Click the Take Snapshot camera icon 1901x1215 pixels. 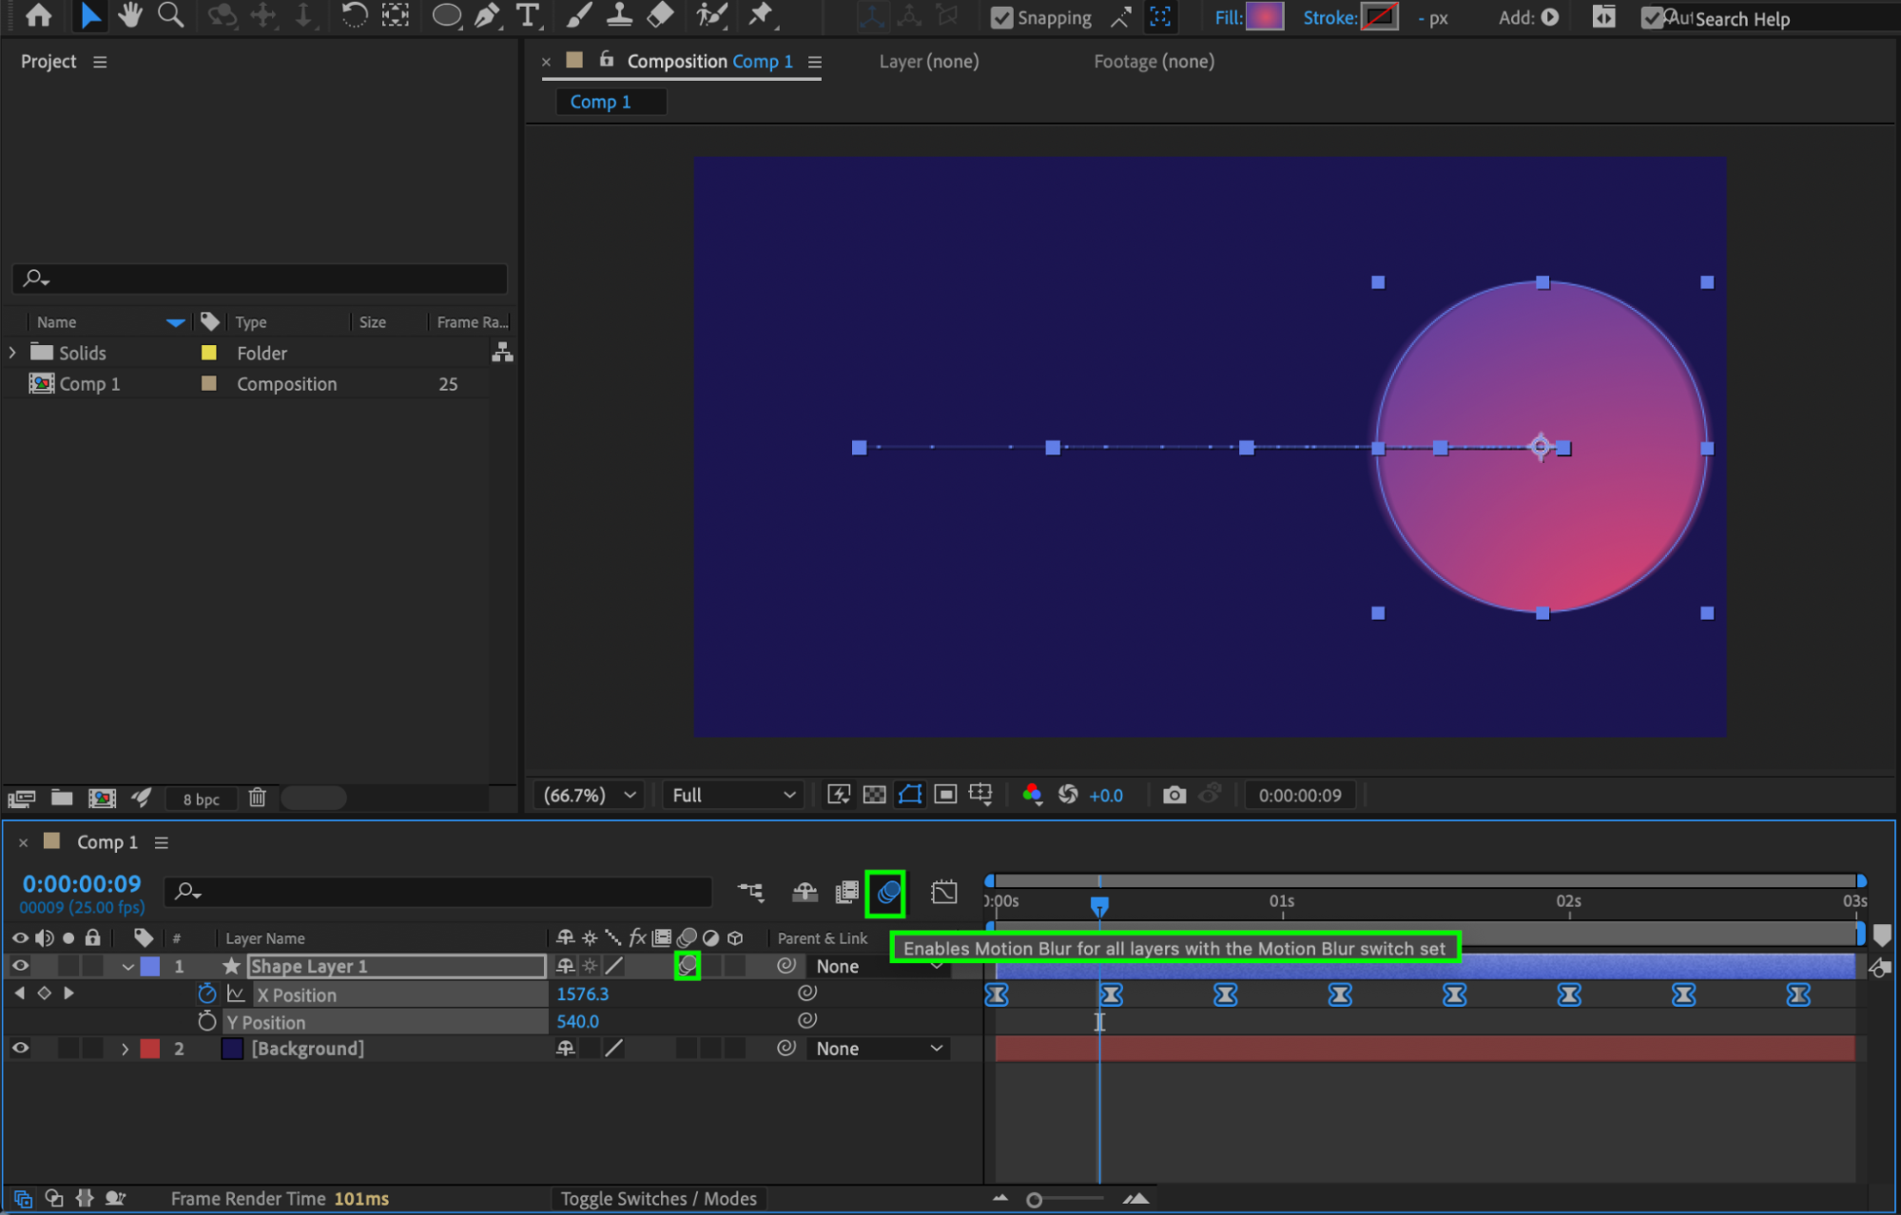tap(1174, 795)
